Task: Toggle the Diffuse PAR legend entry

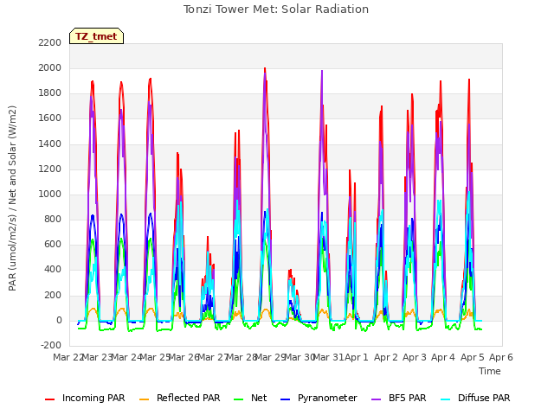Action: point(475,398)
